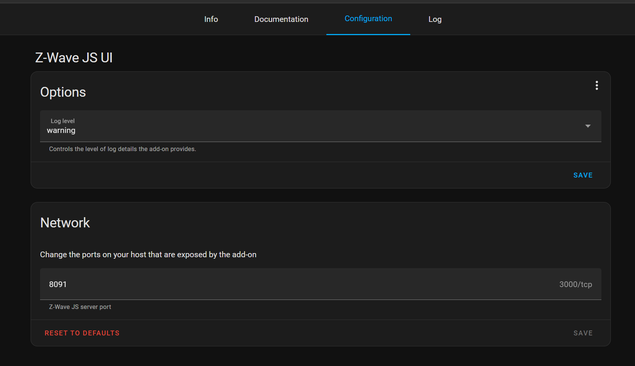Click the Options section heading
Image resolution: width=635 pixels, height=366 pixels.
point(63,92)
